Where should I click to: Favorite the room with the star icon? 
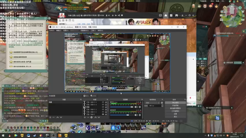coord(113,15)
